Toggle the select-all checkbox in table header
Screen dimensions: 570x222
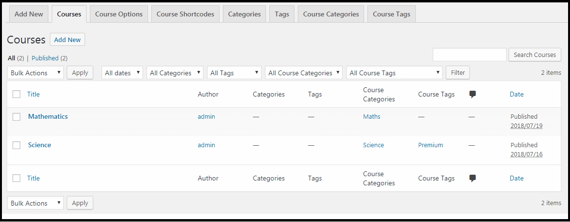16,94
